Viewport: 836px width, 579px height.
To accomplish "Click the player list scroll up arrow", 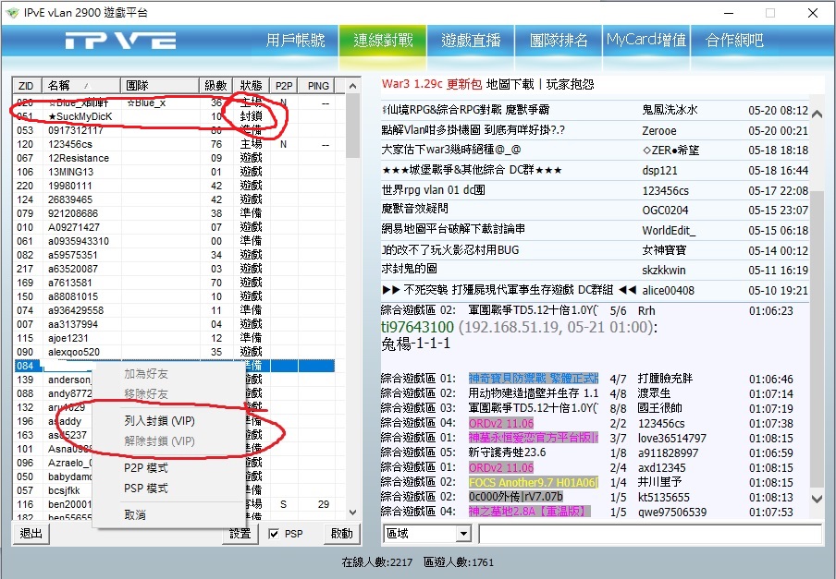I will [352, 86].
